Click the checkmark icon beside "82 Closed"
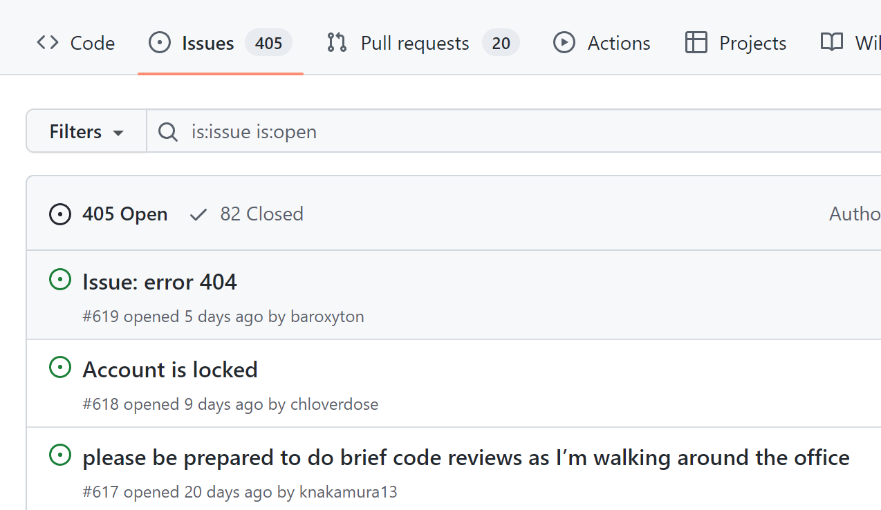This screenshot has width=881, height=510. [198, 214]
